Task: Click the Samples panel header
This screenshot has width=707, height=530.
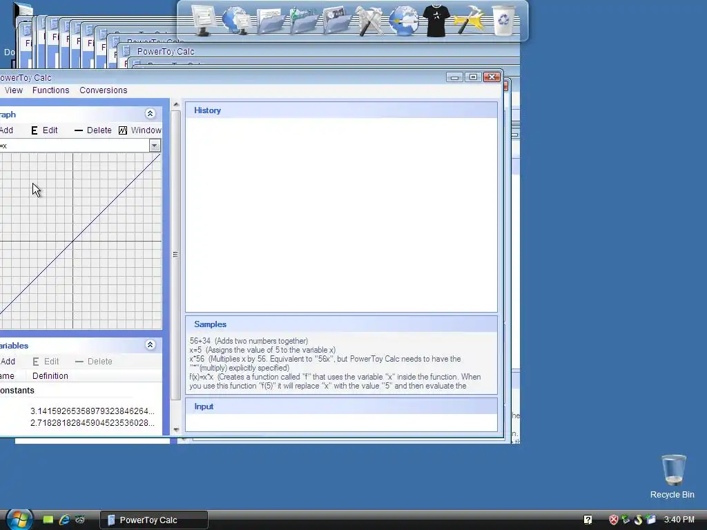Action: tap(341, 324)
